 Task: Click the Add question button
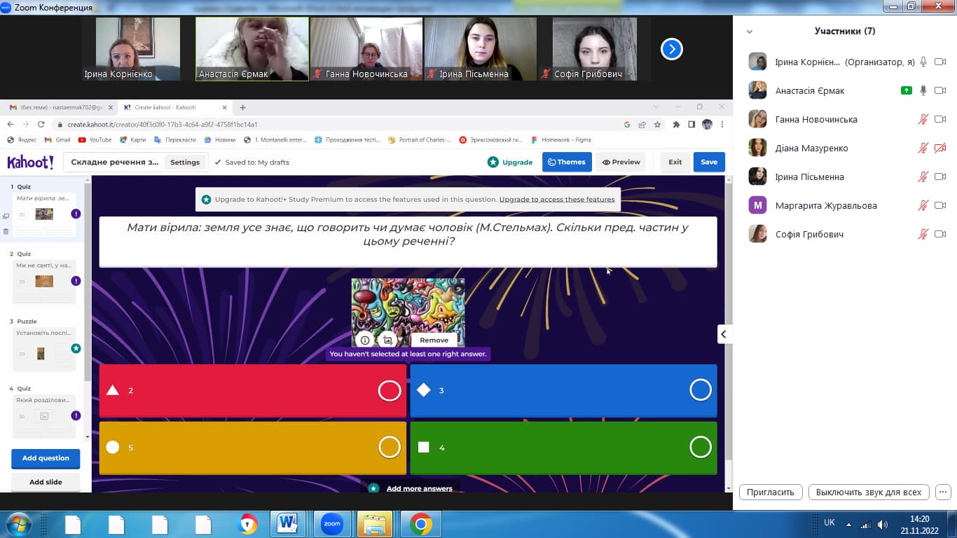coord(46,458)
